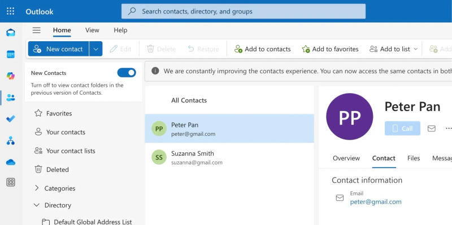Expand the Categories section

point(37,188)
